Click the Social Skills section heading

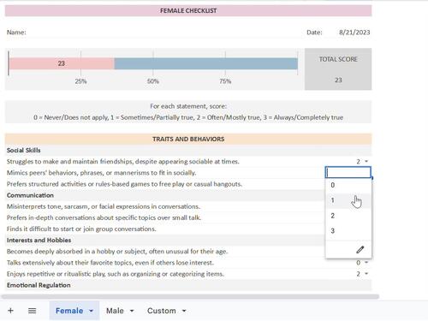point(24,150)
